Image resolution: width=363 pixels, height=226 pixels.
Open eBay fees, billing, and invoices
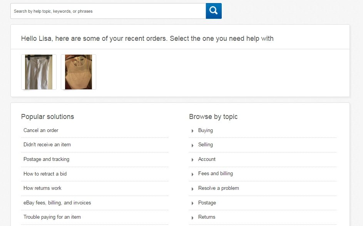click(57, 203)
